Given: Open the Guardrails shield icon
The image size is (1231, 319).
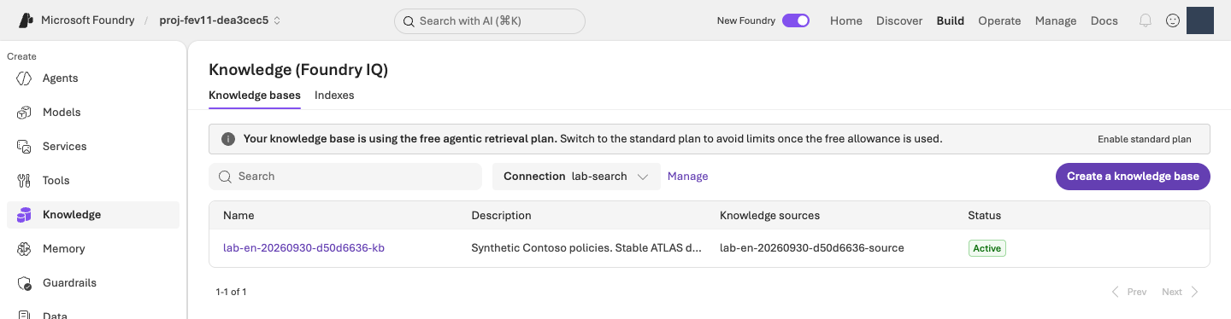Looking at the screenshot, I should (x=25, y=283).
